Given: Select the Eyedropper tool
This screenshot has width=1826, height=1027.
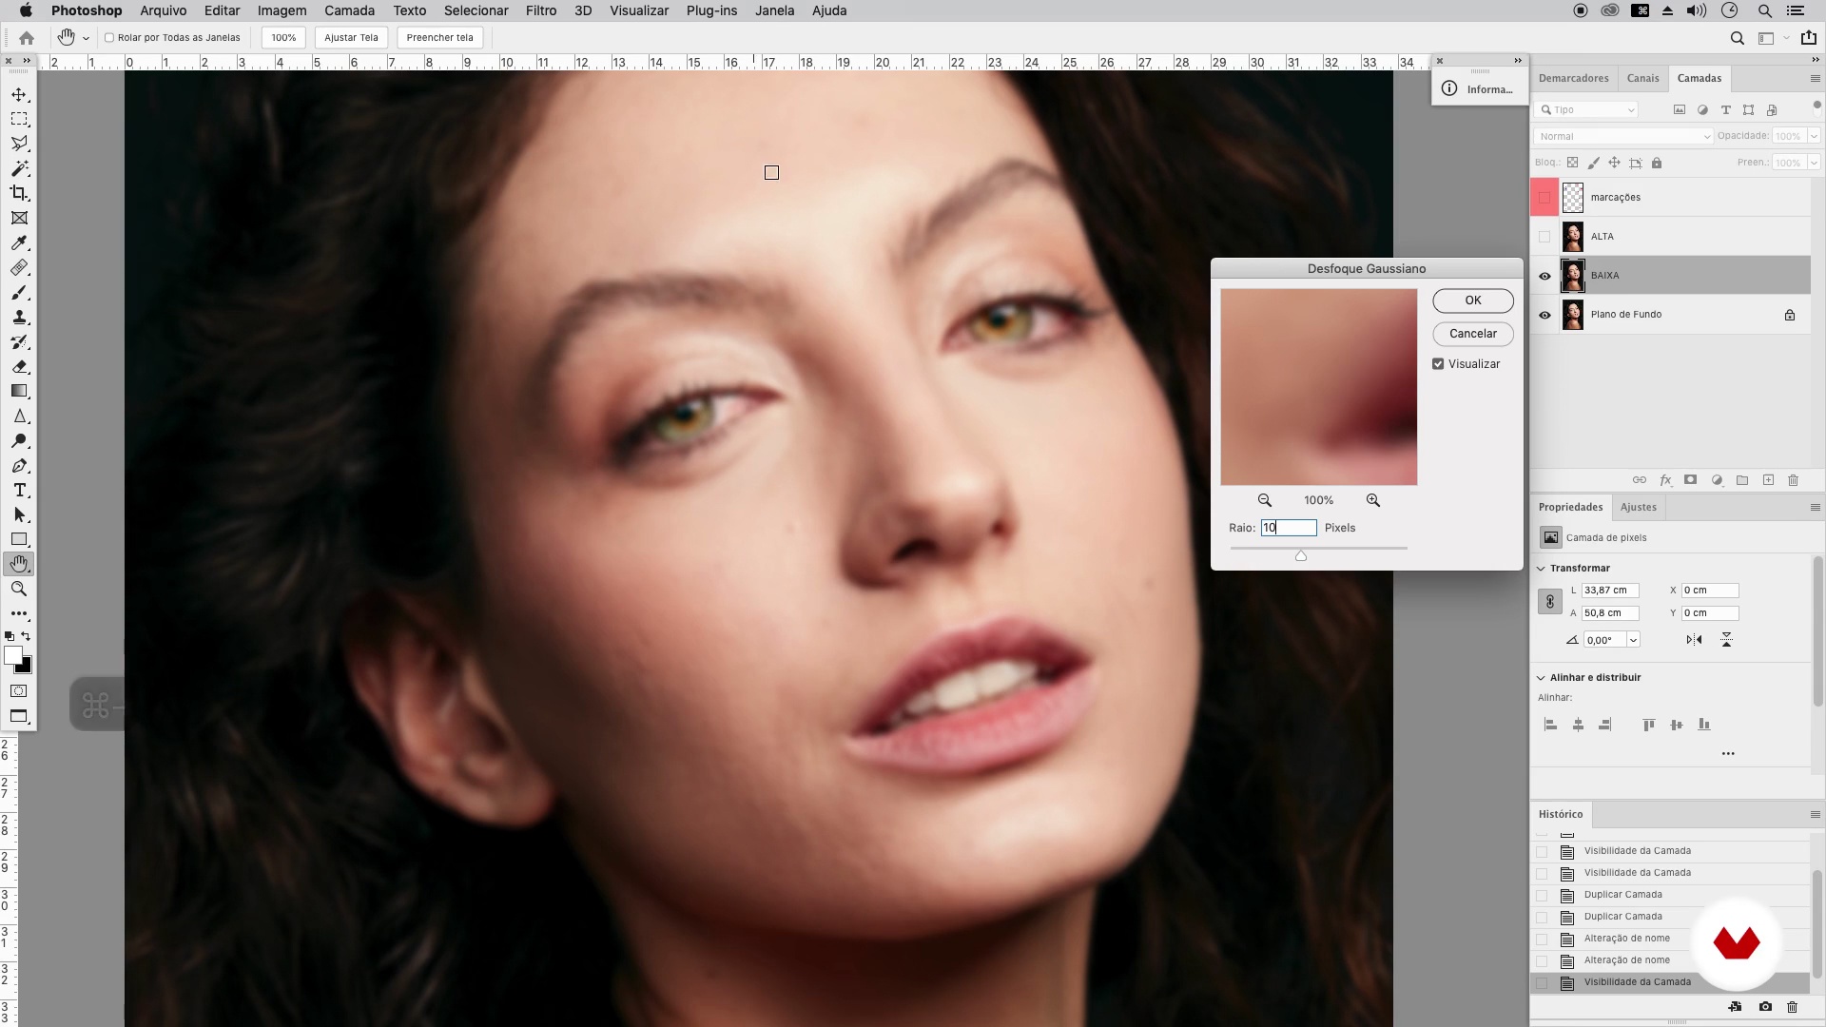Looking at the screenshot, I should (x=19, y=243).
